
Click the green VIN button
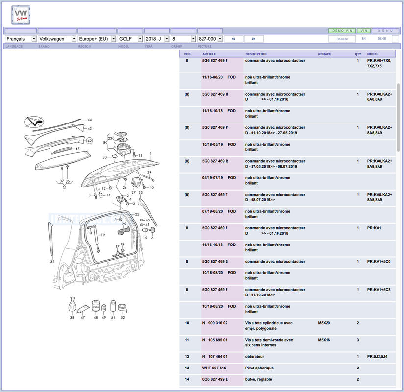(364, 31)
